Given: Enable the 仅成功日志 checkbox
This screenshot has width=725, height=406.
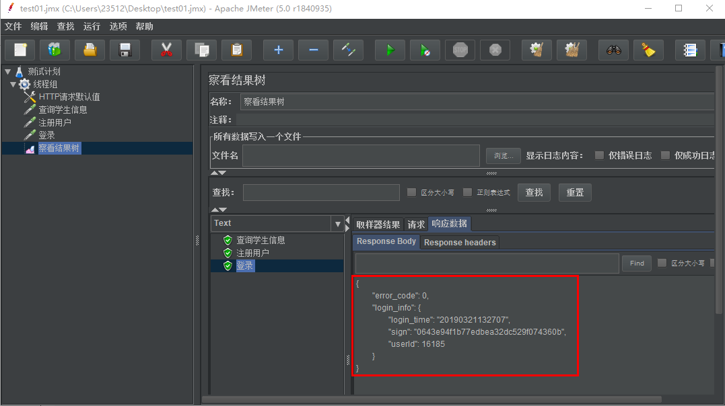Looking at the screenshot, I should [665, 155].
